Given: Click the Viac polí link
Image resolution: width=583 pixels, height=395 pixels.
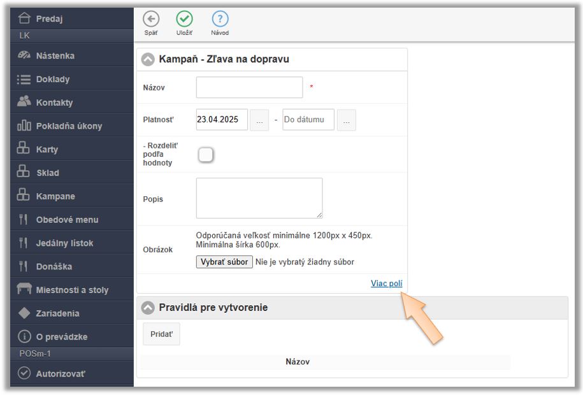Looking at the screenshot, I should (x=386, y=284).
